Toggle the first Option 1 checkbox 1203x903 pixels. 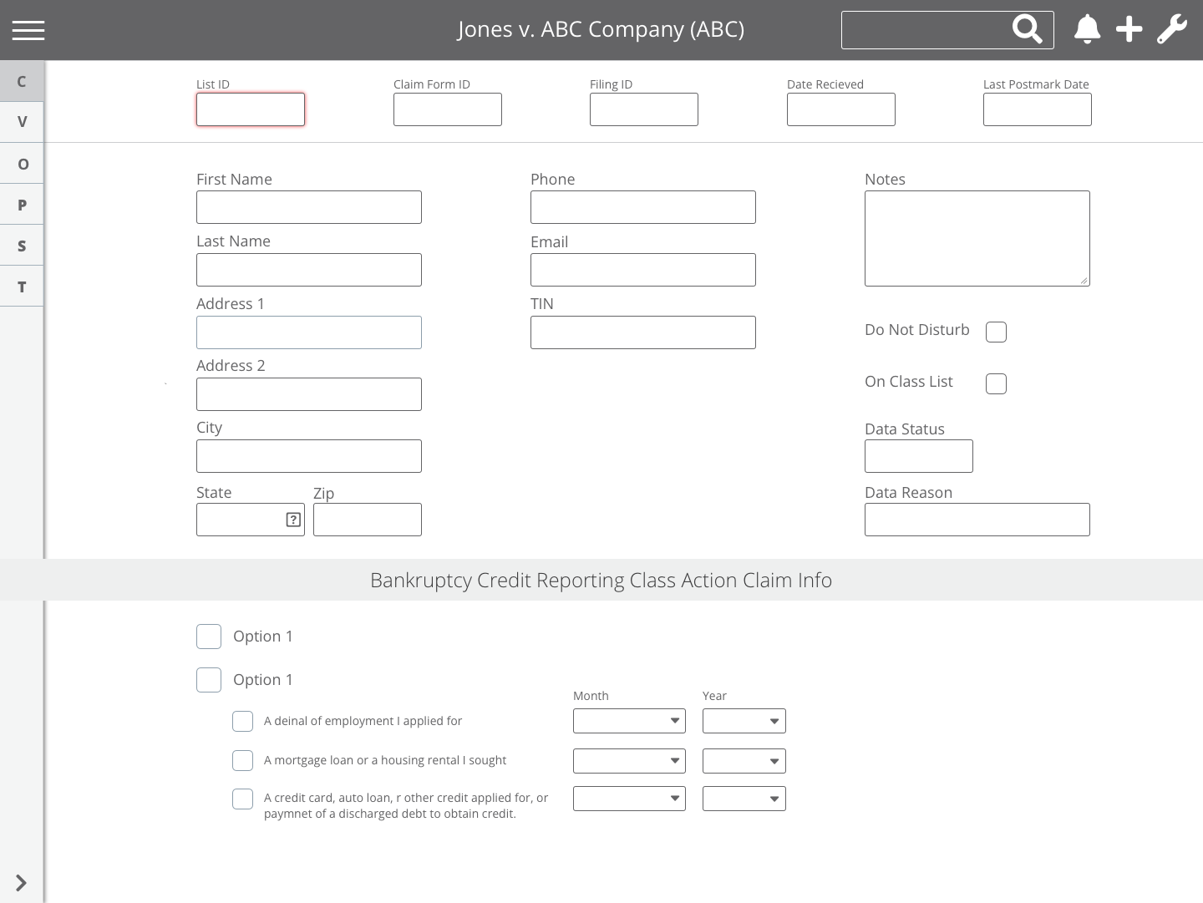pyautogui.click(x=209, y=636)
